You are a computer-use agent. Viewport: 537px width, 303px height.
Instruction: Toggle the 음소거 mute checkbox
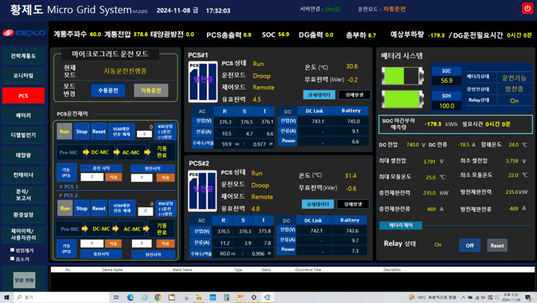[12, 259]
